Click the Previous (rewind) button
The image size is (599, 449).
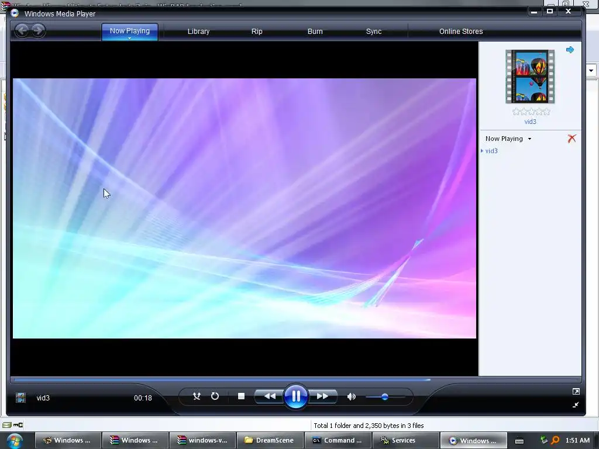269,396
